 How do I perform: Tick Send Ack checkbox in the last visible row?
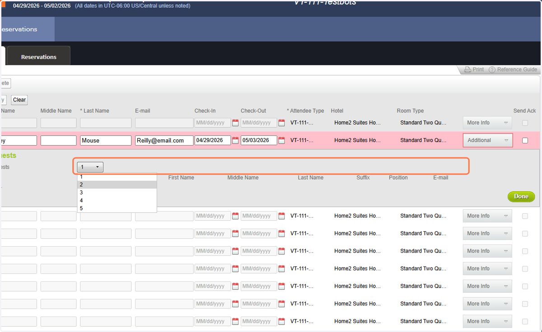click(525, 321)
